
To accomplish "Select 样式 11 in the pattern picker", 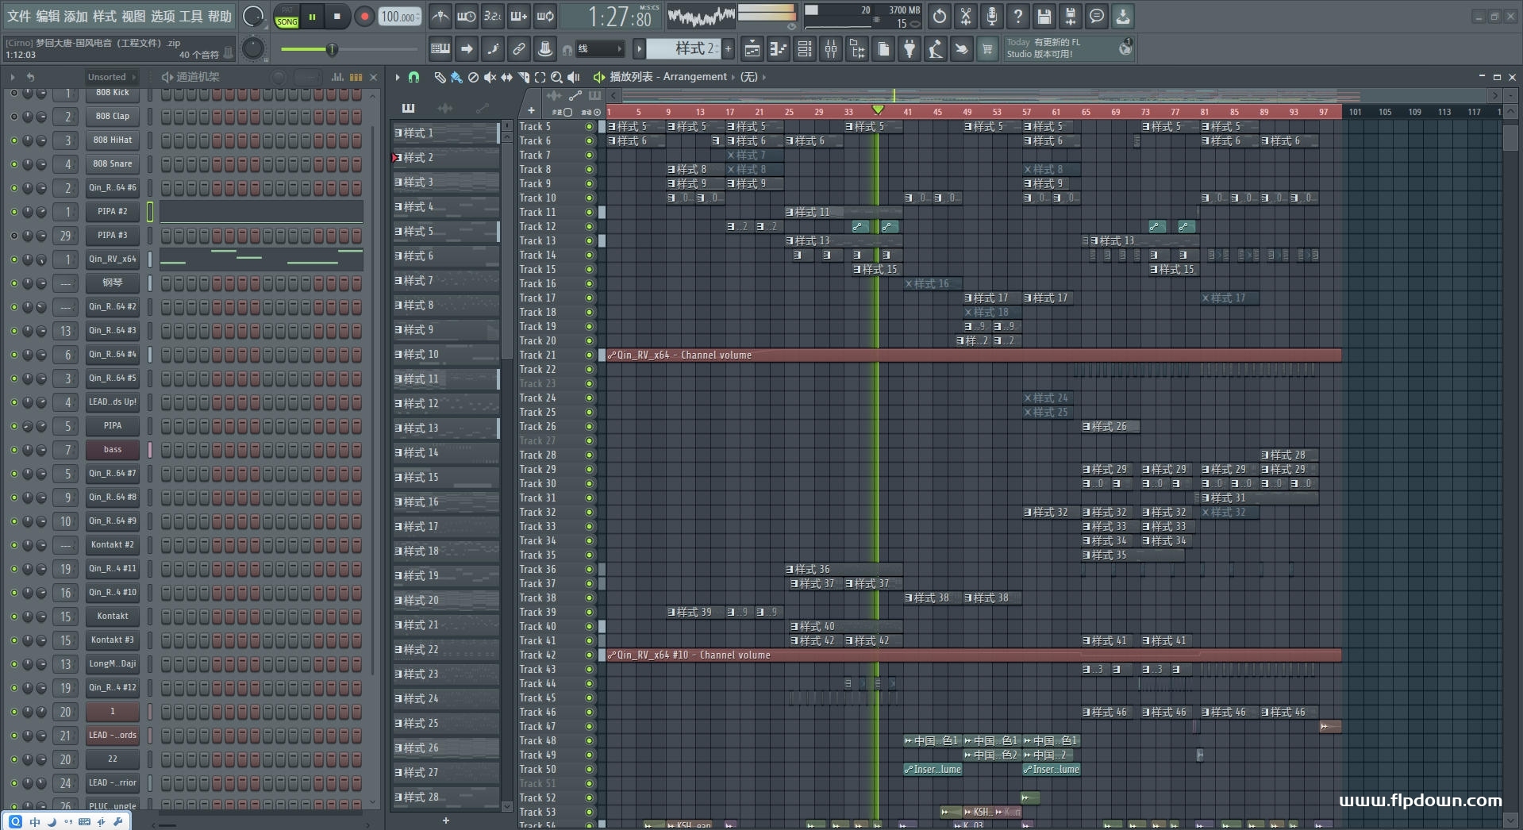I will pos(444,379).
